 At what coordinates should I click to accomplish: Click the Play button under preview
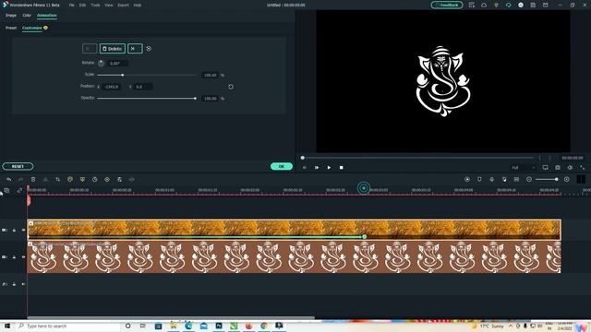329,168
